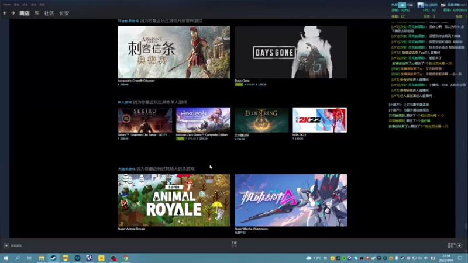Open the 帮助 help menu
This screenshot has width=468, height=263.
(x=42, y=5)
